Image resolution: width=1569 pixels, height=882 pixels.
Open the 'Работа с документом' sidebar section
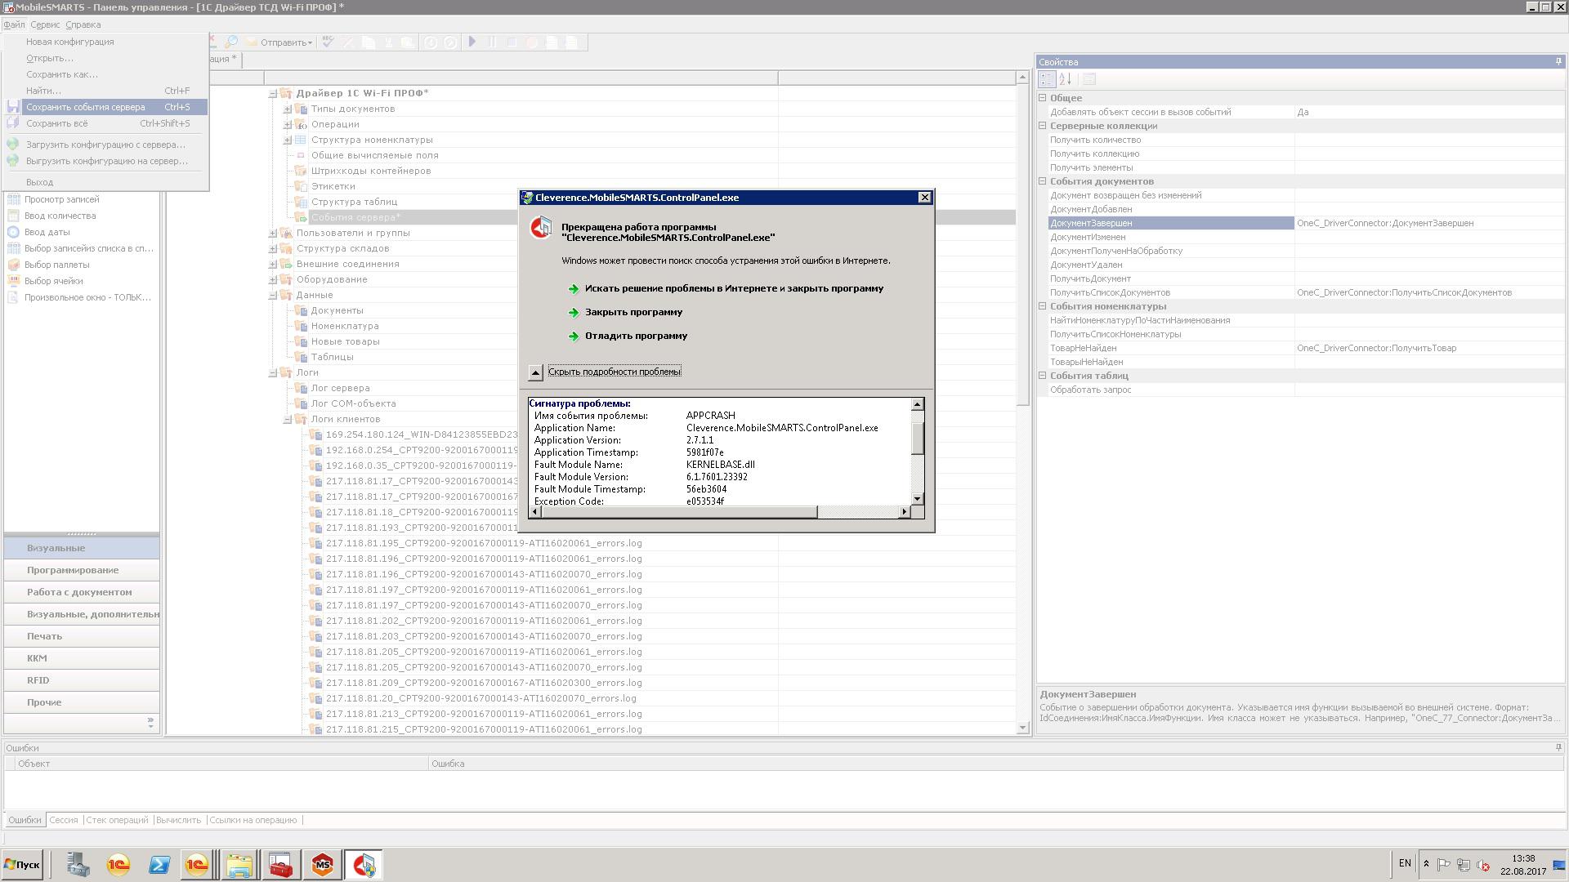[82, 592]
